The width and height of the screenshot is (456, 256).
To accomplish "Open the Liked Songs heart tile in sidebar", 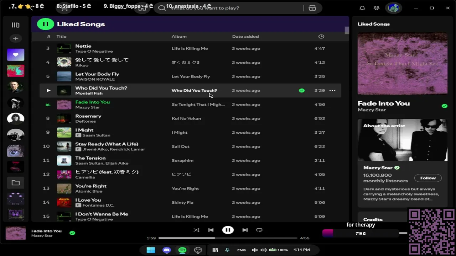I will tap(16, 55).
